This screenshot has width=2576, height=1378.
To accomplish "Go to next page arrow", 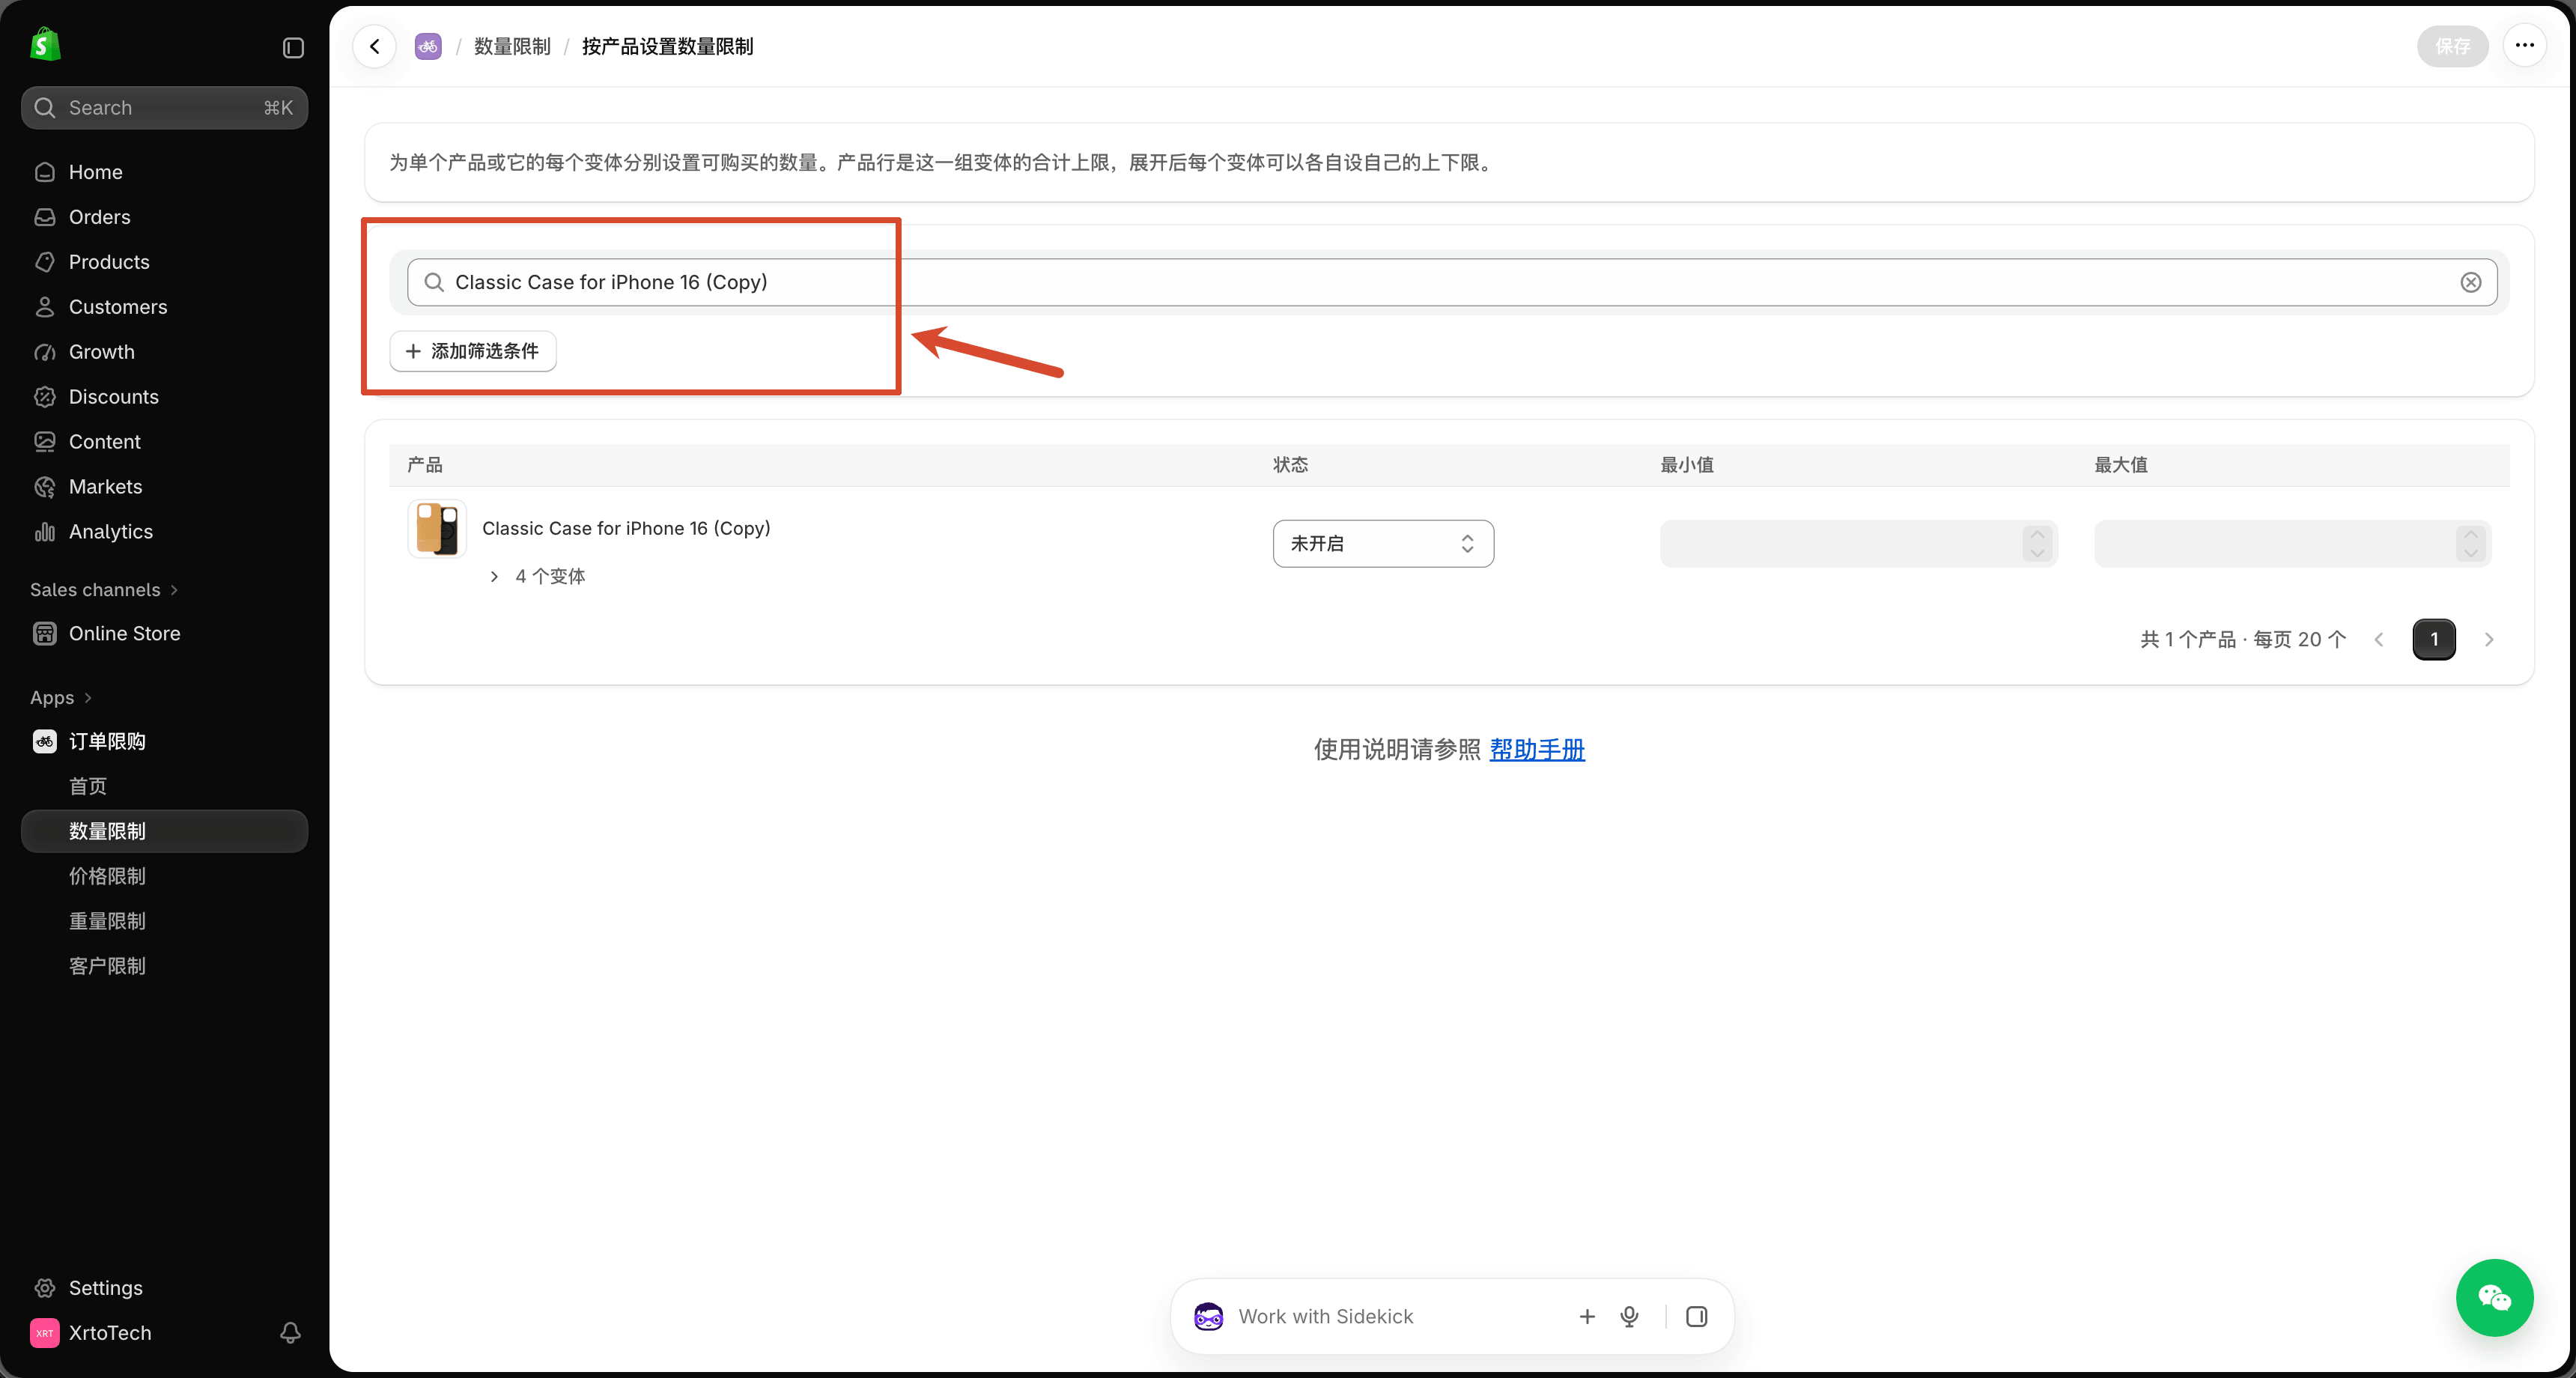I will (2489, 639).
